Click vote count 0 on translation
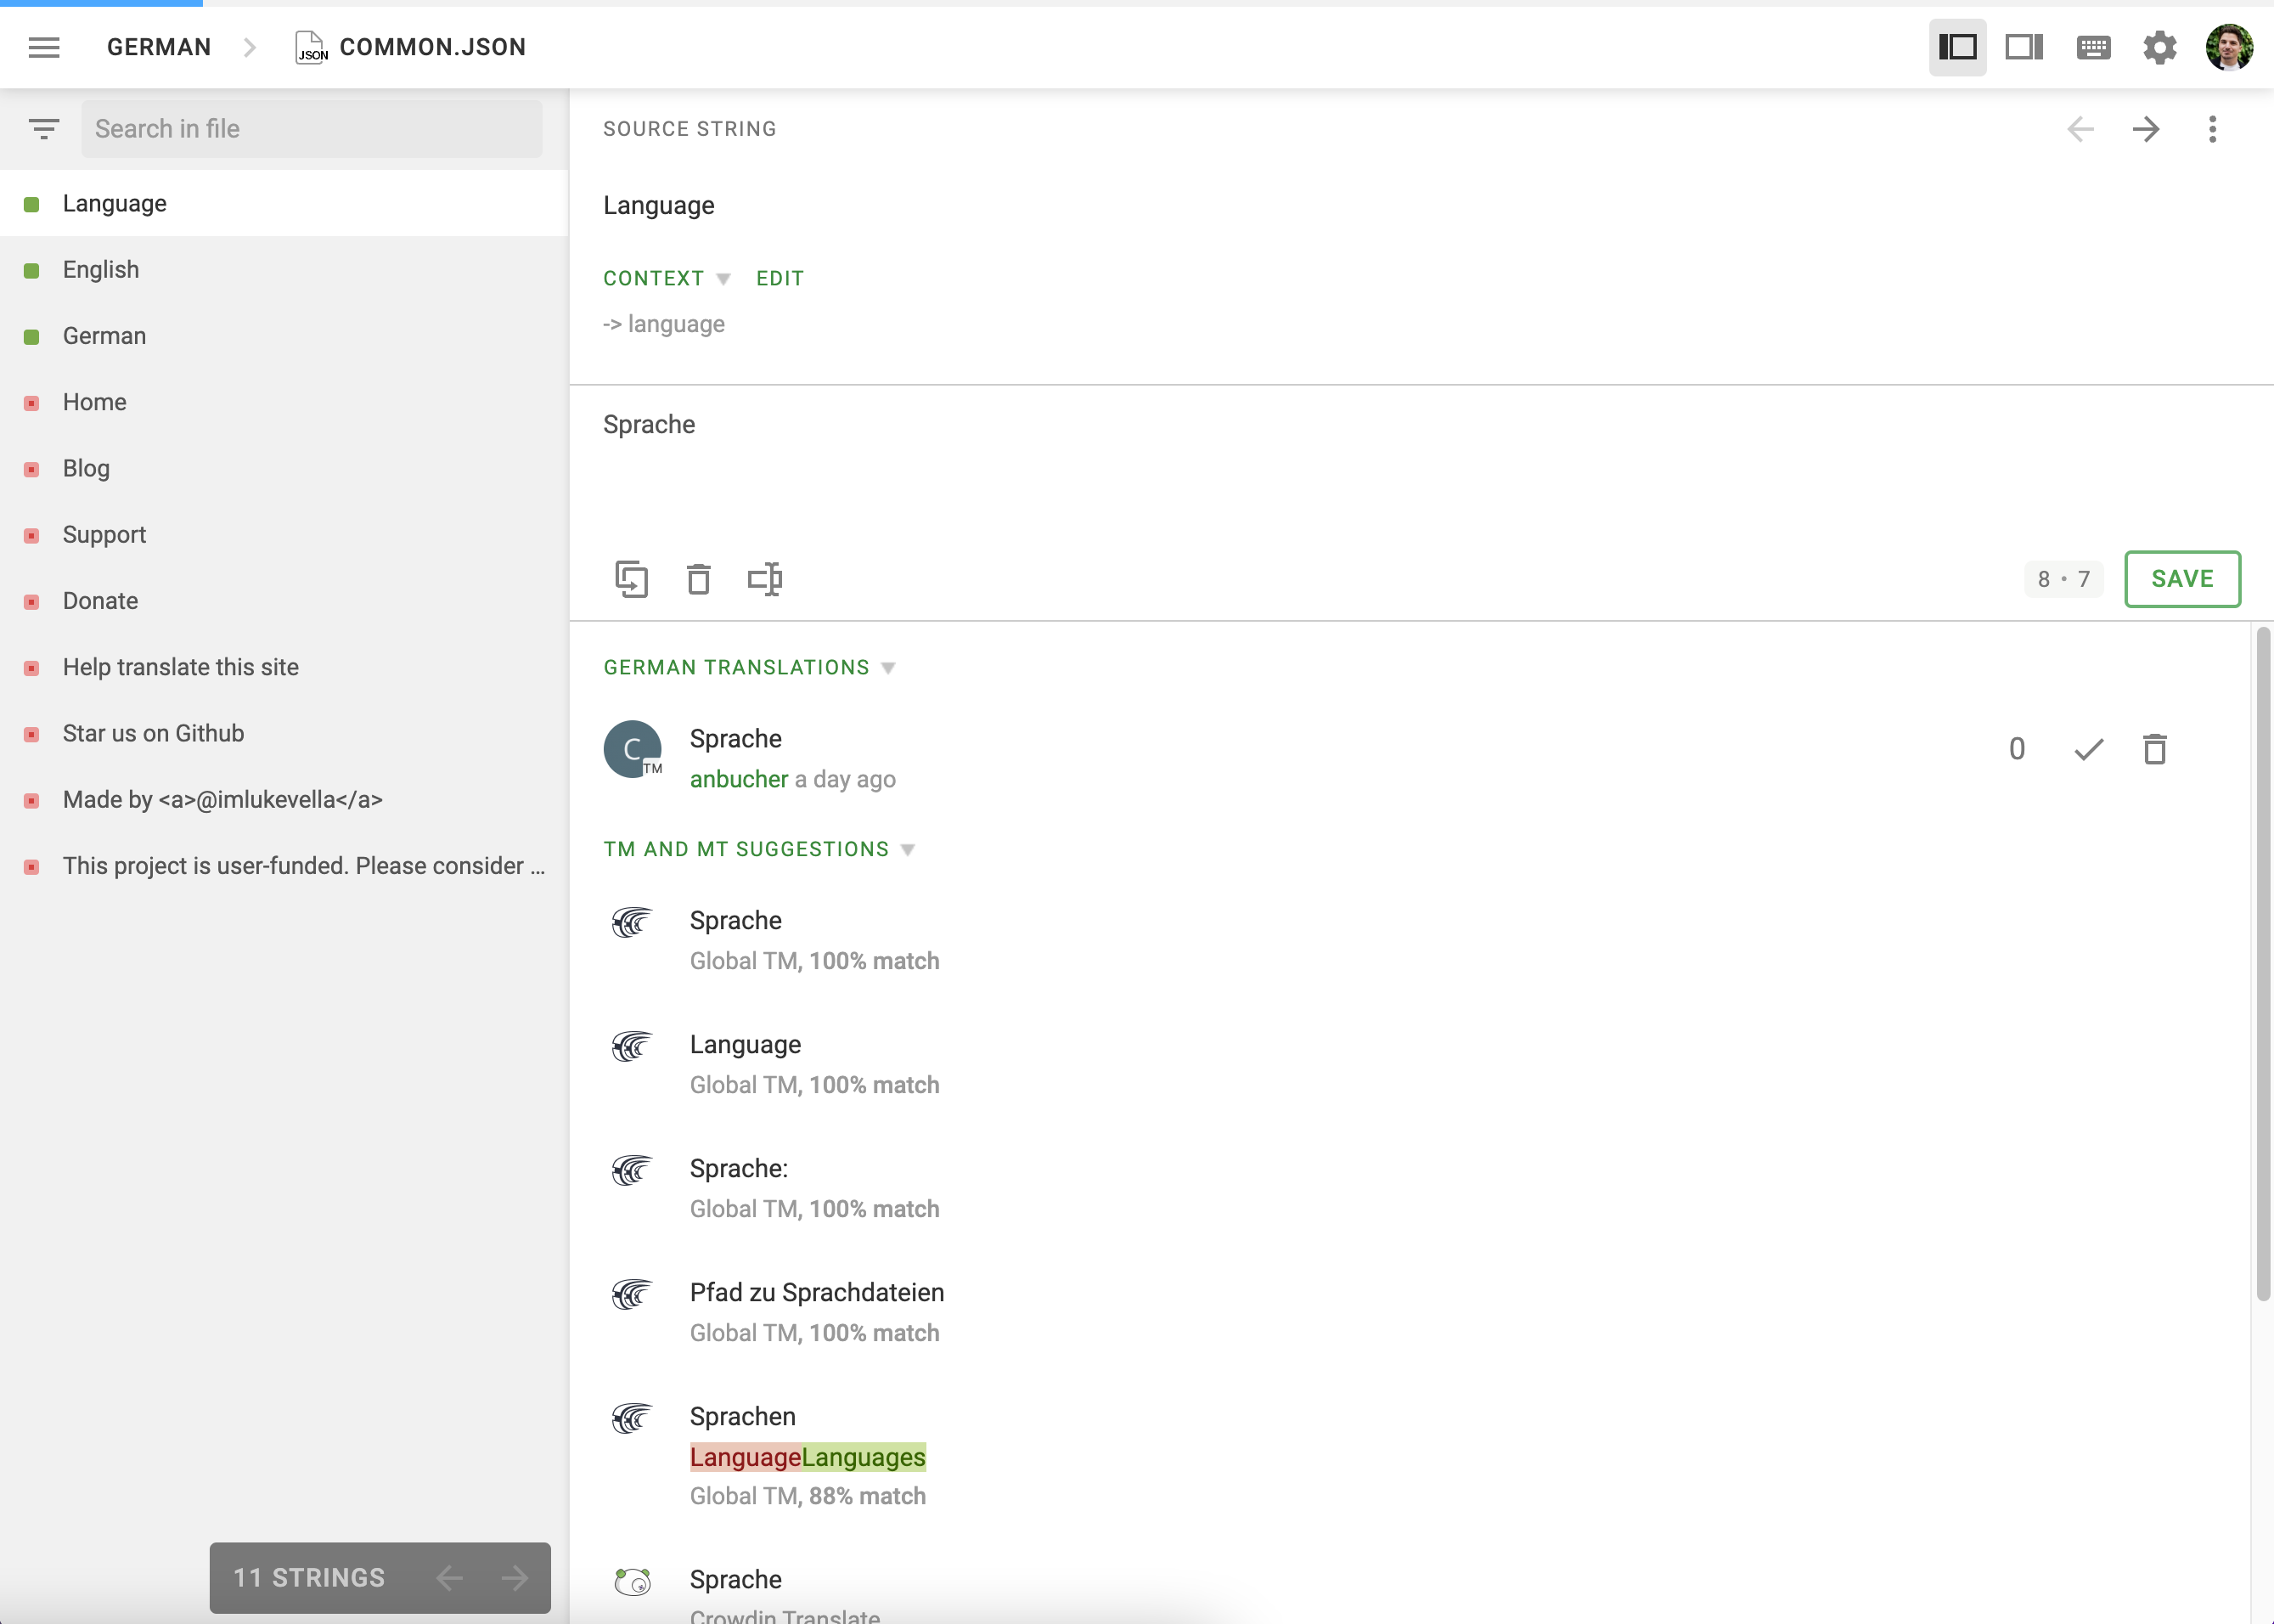The width and height of the screenshot is (2274, 1624). tap(2016, 749)
